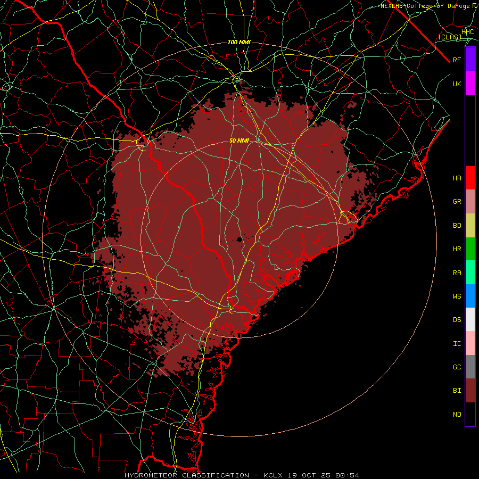This screenshot has width=479, height=479.
Task: Click the 100 NMI range ring label
Action: click(239, 42)
